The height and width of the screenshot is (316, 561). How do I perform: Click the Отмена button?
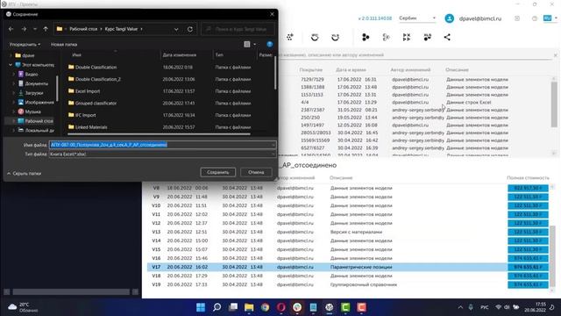pyautogui.click(x=256, y=172)
